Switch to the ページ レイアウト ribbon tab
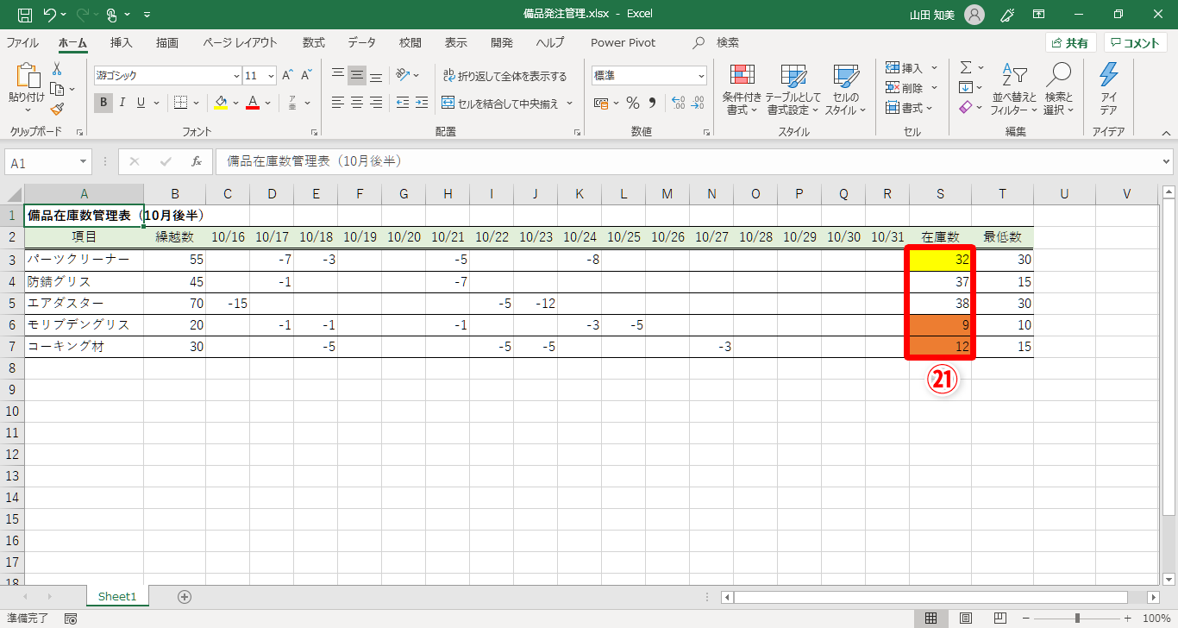1178x628 pixels. 241,42
